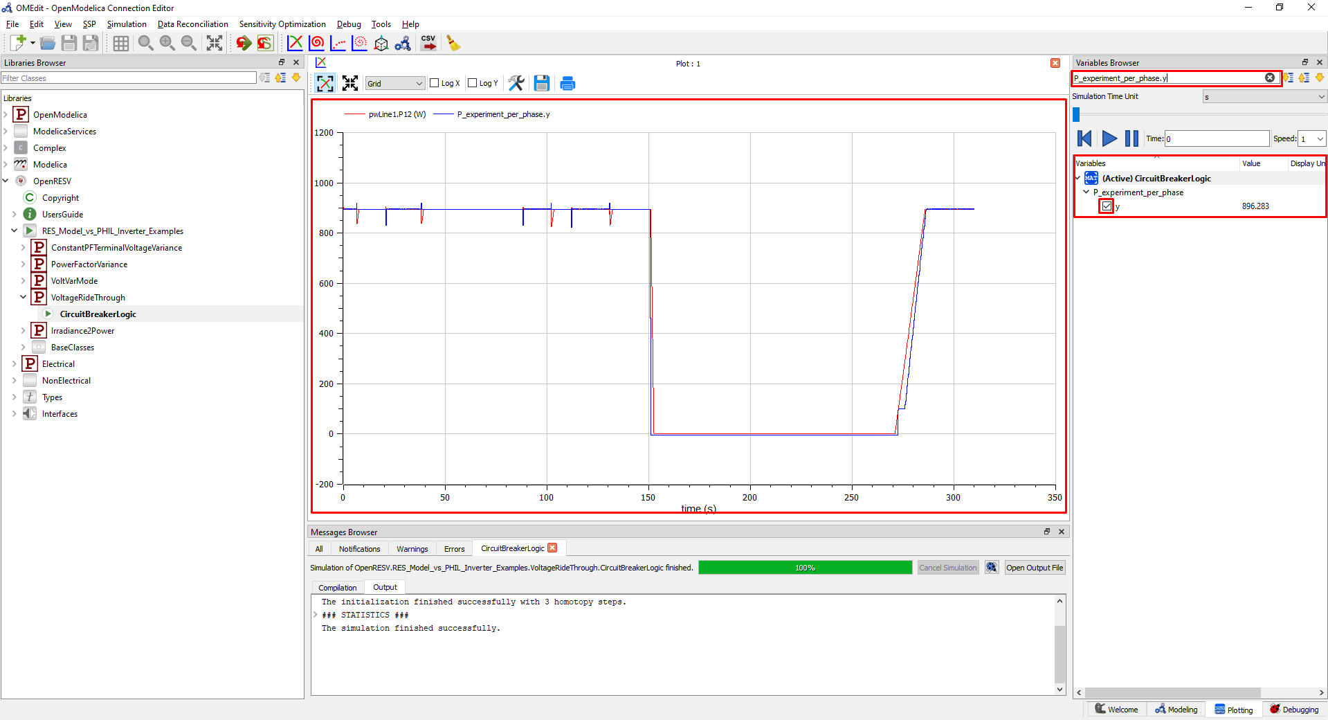Play the simulation animation

[x=1109, y=138]
